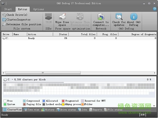Click the System green legend swatch

point(5,104)
